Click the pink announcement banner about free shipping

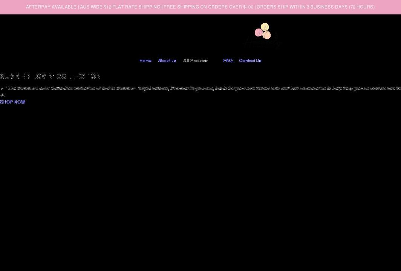click(x=200, y=6)
